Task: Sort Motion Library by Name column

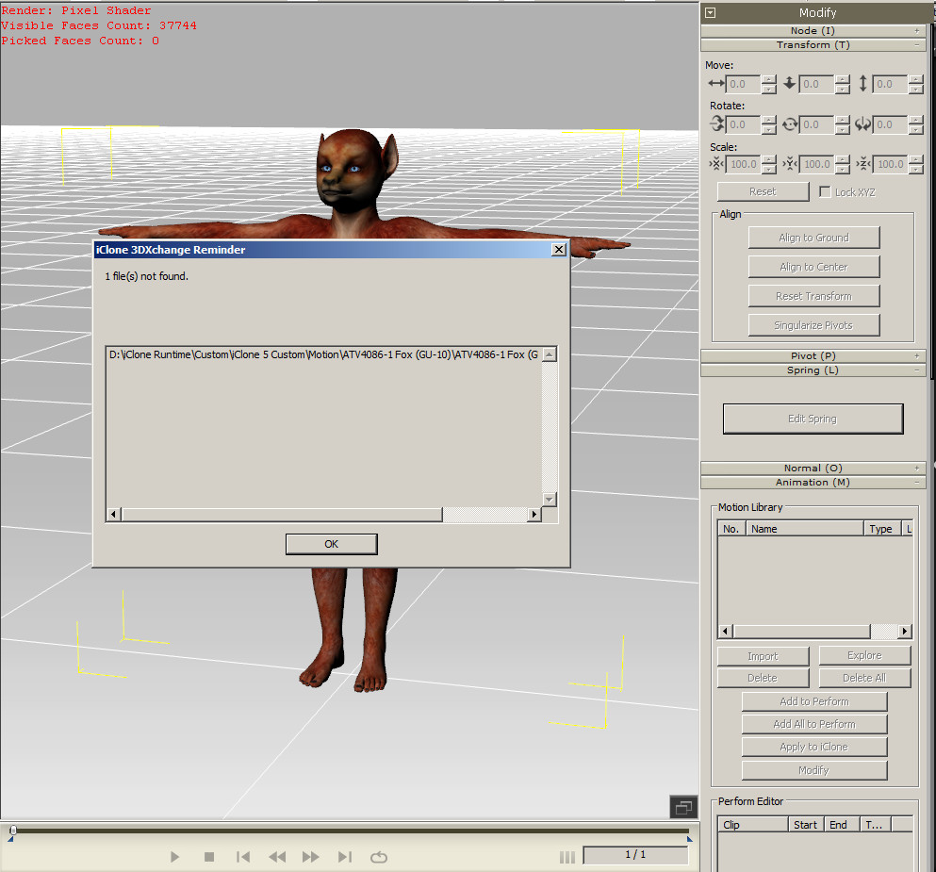Action: pos(804,529)
